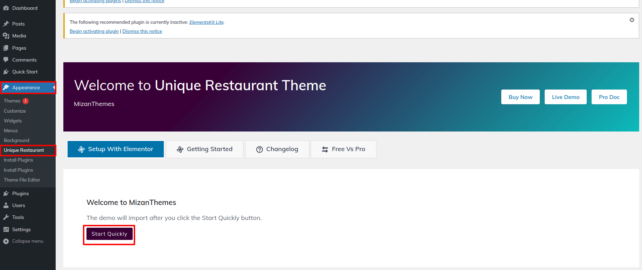Screen dimensions: 642x270
Task: Open the Appearance menu section
Action: click(26, 87)
